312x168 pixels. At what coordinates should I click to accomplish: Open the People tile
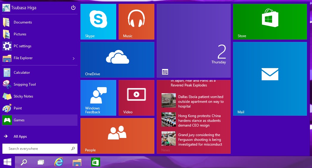click(x=117, y=136)
